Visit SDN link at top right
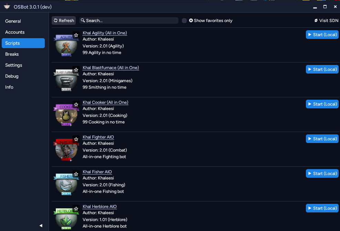 pos(326,21)
